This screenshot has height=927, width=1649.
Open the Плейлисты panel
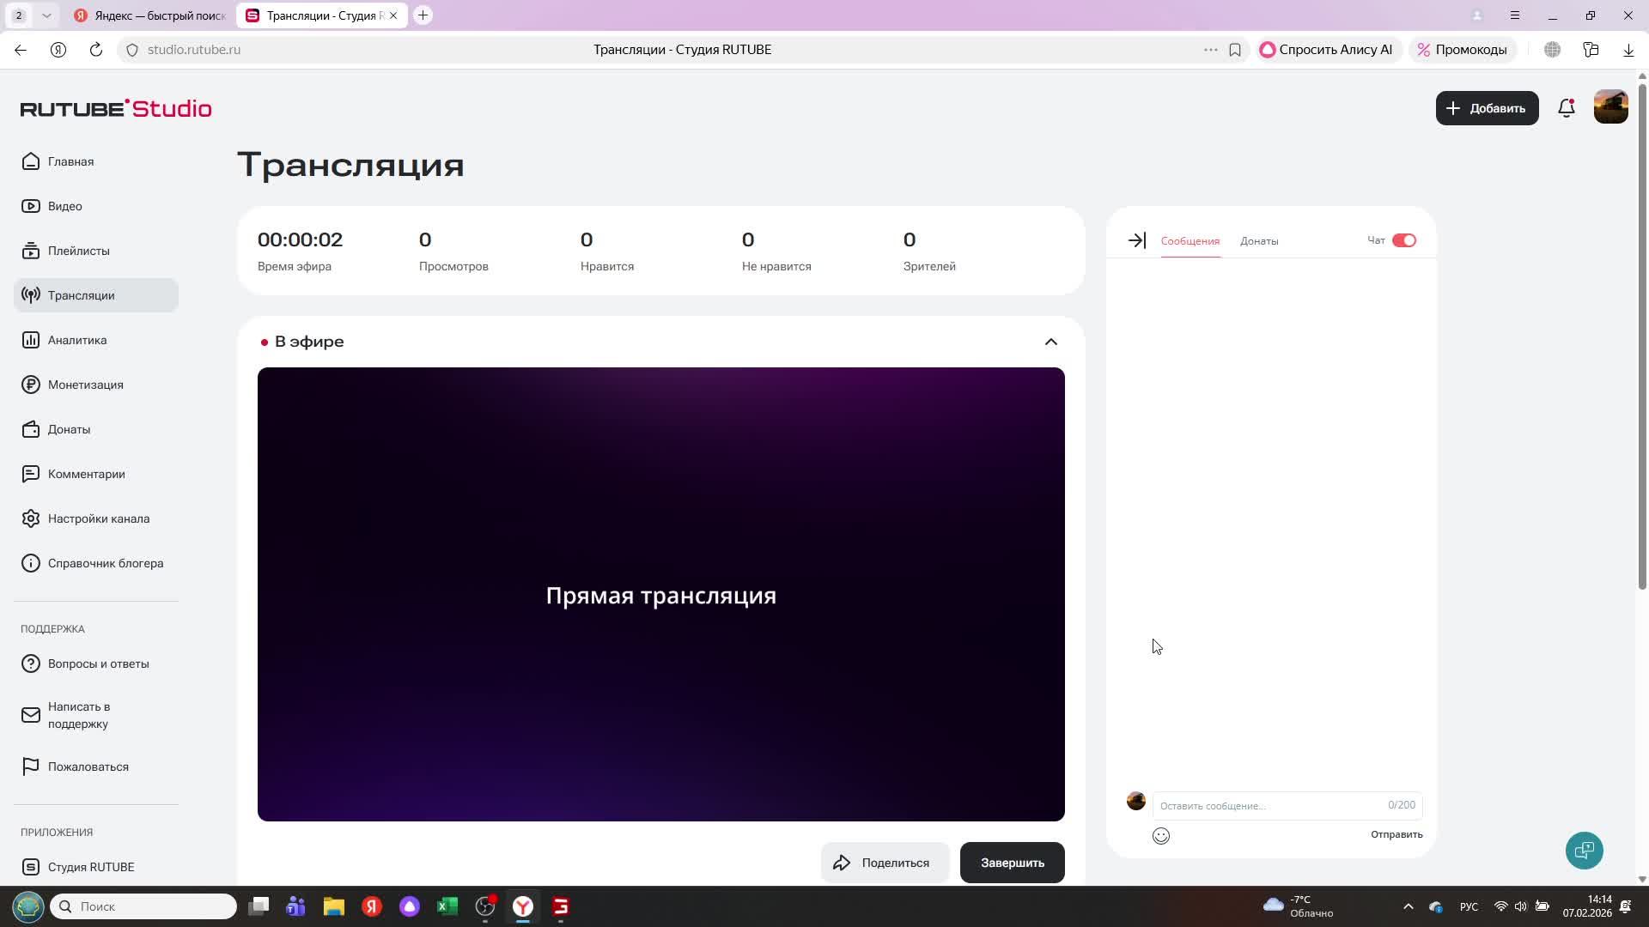tap(78, 251)
